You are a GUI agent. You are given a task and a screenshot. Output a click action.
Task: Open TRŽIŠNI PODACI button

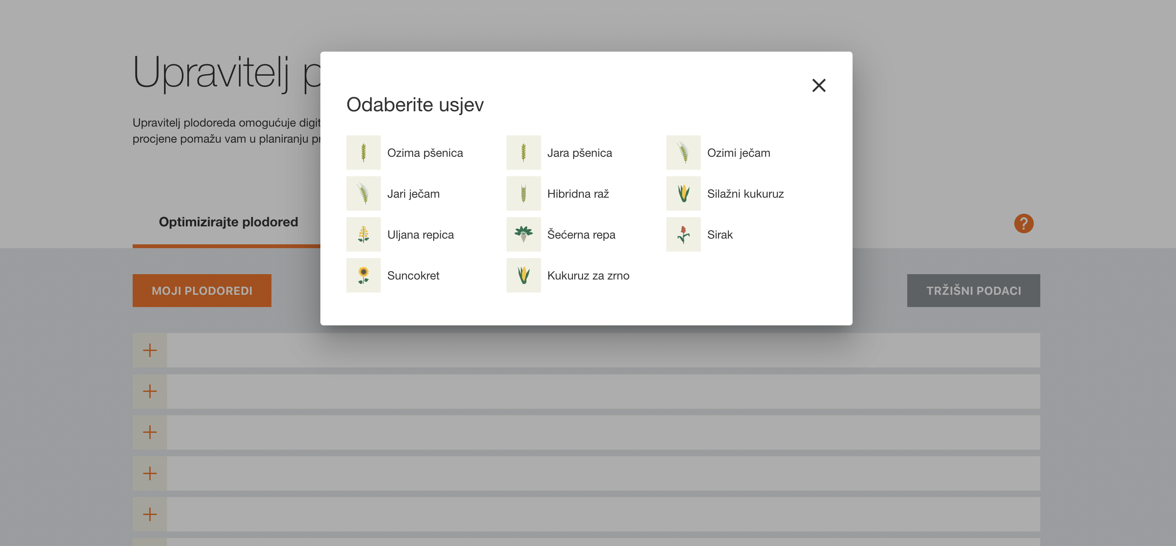(973, 291)
